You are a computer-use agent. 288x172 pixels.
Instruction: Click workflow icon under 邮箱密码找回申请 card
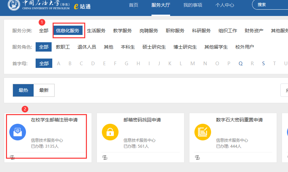click(x=105, y=157)
